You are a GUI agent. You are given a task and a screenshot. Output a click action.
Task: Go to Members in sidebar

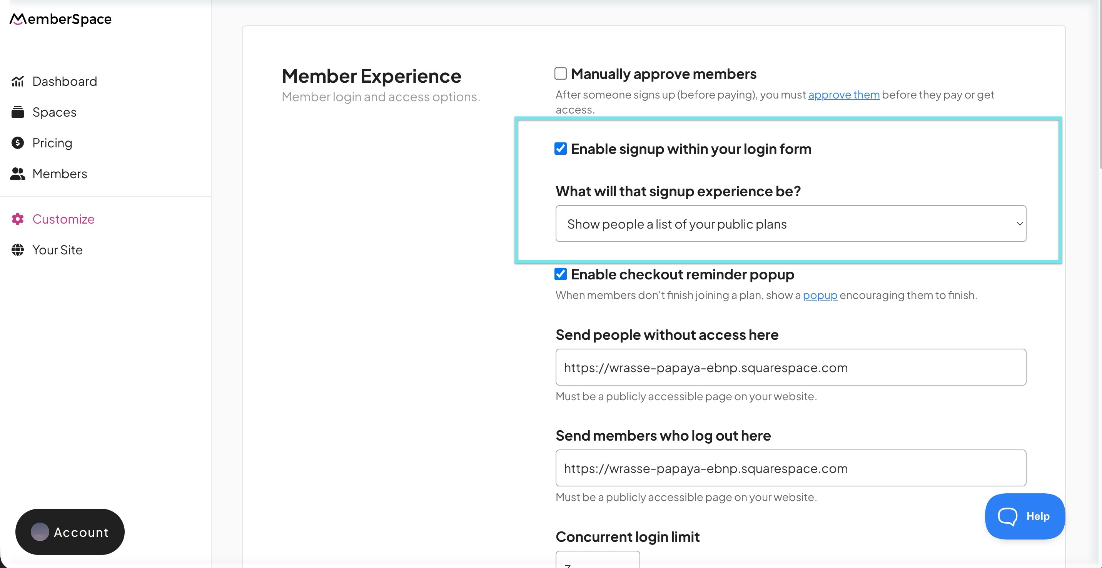tap(60, 174)
